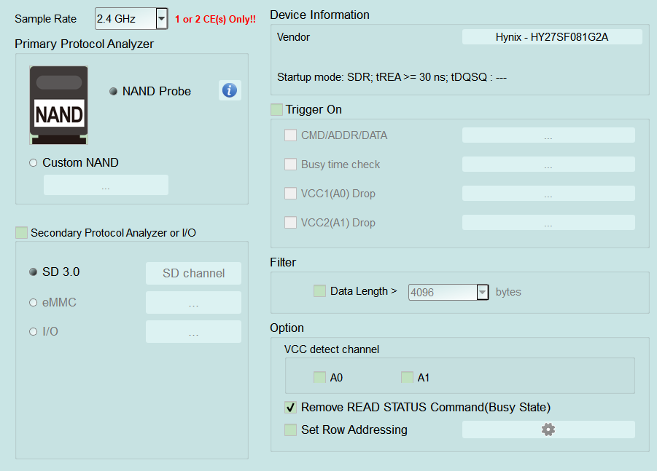Click the SD channel button
The height and width of the screenshot is (471, 657).
(x=193, y=273)
